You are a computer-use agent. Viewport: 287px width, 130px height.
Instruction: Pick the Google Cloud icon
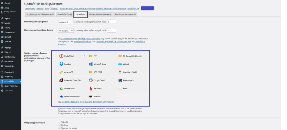(91, 80)
